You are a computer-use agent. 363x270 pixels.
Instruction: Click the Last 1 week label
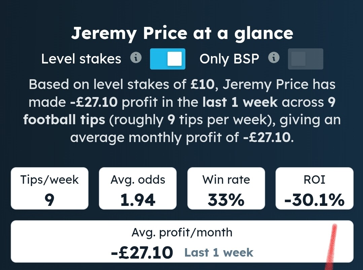click(219, 253)
